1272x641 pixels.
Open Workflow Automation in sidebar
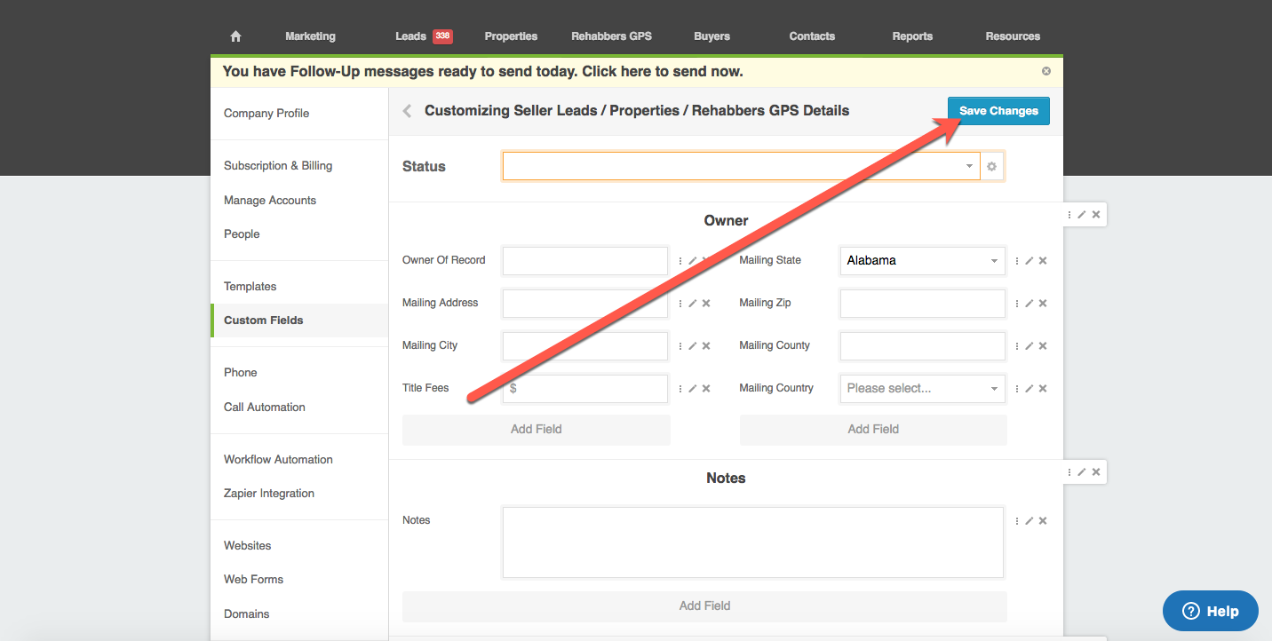click(278, 460)
